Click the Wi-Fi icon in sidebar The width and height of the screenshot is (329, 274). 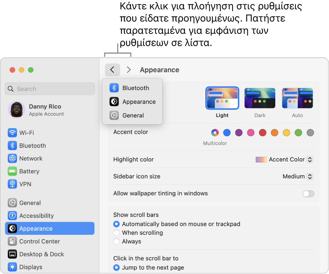click(12, 133)
